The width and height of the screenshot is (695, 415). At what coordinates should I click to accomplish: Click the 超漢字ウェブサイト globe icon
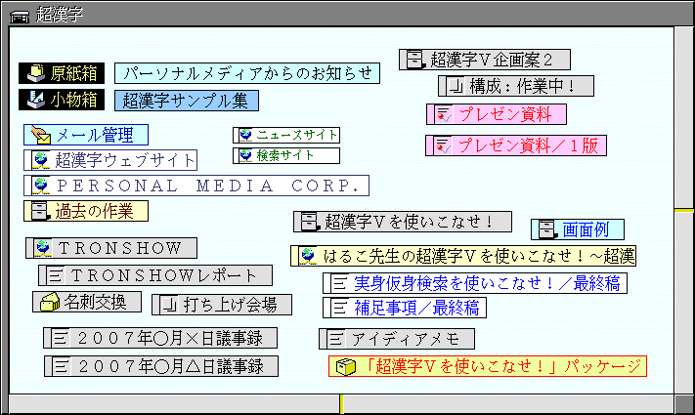(40, 160)
